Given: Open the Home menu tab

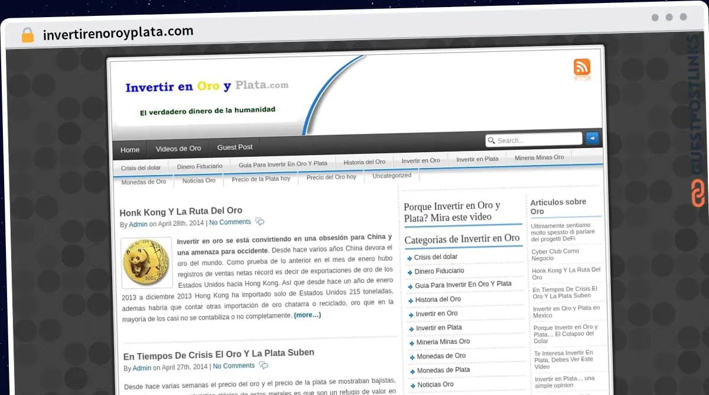Looking at the screenshot, I should click(x=130, y=150).
